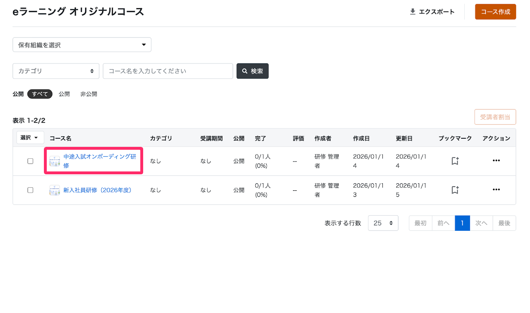Filter courses by 公開 status
The height and width of the screenshot is (313, 530).
coord(64,94)
